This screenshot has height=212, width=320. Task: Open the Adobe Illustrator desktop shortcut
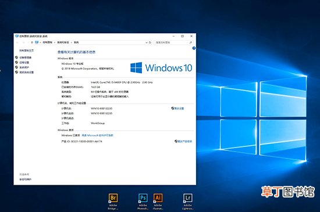coord(158,201)
